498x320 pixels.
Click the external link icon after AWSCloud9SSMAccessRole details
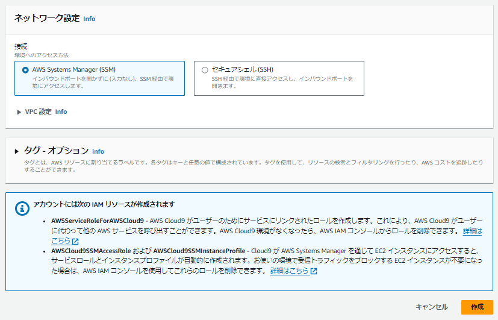314,271
